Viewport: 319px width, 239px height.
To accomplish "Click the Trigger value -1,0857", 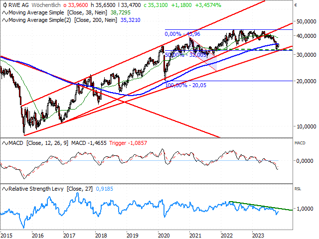I will coord(128,143).
